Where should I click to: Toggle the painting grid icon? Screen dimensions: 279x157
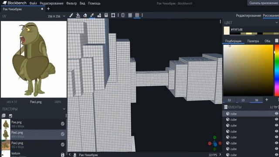click(137, 15)
